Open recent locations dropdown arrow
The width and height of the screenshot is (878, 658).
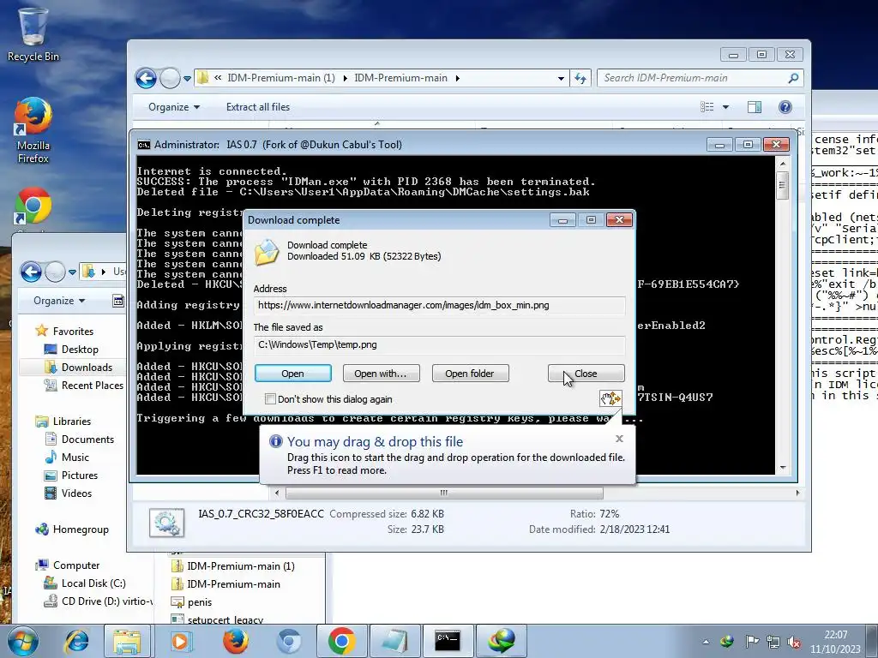pos(187,78)
